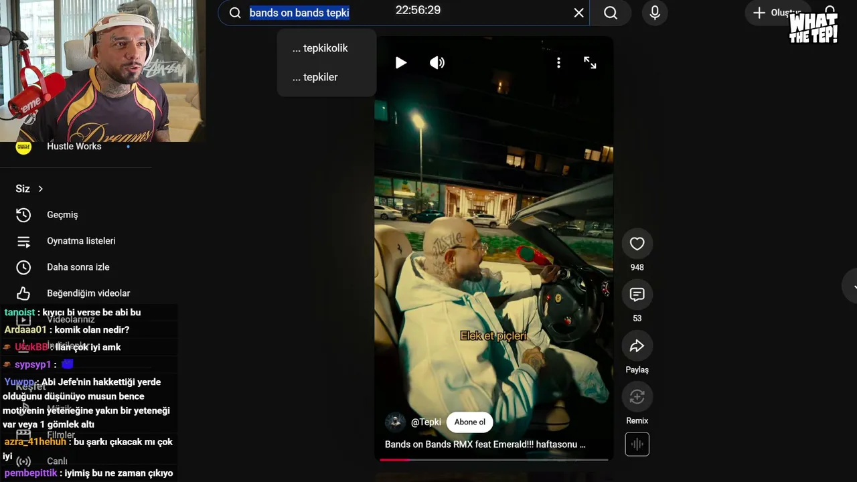Remix this Short
Image resolution: width=857 pixels, height=482 pixels.
[x=637, y=397]
